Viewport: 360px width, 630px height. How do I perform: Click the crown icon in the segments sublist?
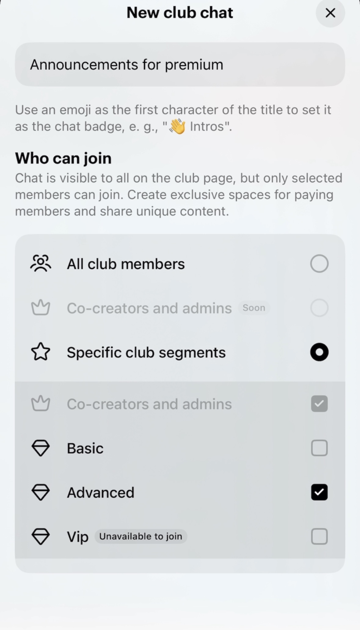click(x=41, y=404)
